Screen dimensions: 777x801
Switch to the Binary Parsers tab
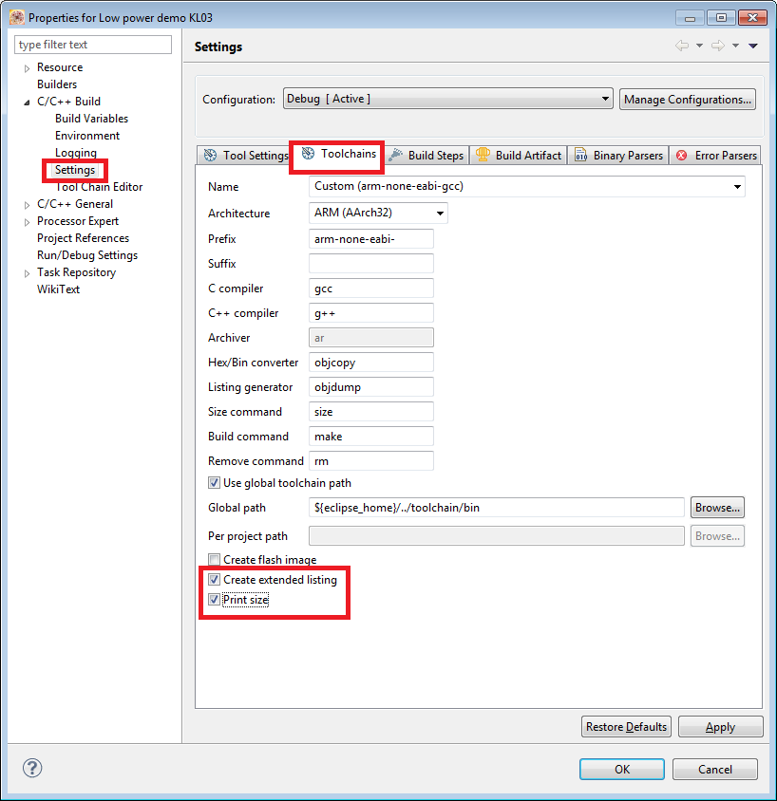point(618,156)
